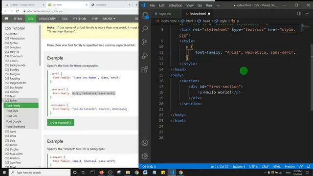Open the Run and Debug view
This screenshot has width=313, height=176.
tap(145, 56)
